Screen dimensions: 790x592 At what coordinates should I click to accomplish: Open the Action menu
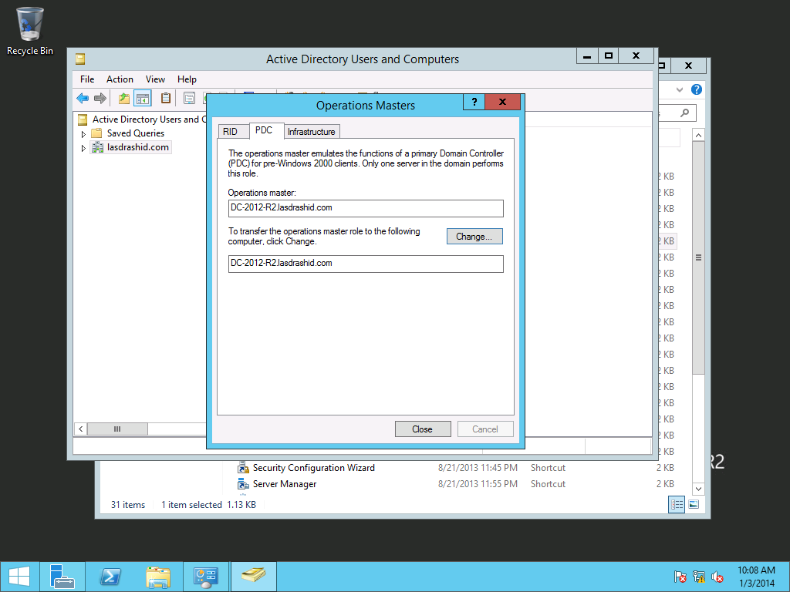click(120, 79)
